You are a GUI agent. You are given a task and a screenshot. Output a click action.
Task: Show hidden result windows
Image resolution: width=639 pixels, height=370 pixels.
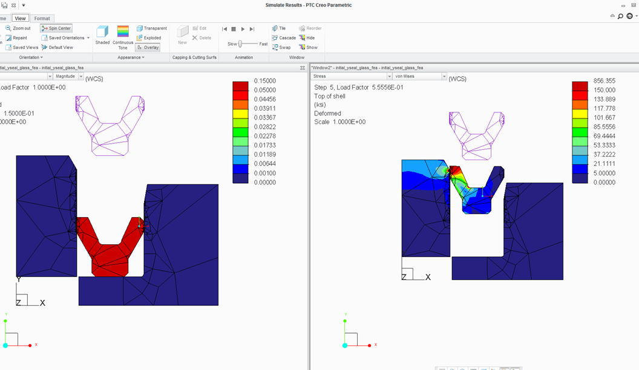[308, 47]
